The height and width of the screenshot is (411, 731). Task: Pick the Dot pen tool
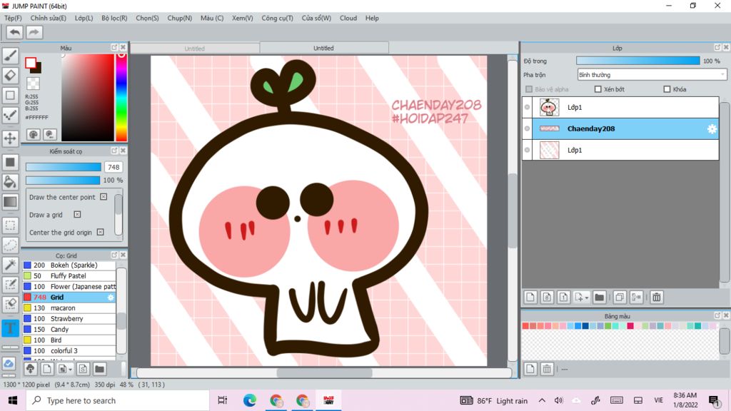[10, 115]
